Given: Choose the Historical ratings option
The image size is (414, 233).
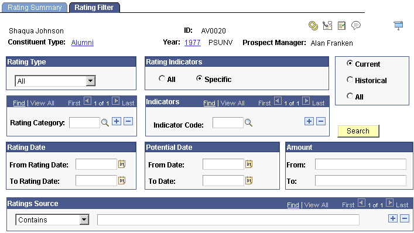Looking at the screenshot, I should [x=350, y=80].
